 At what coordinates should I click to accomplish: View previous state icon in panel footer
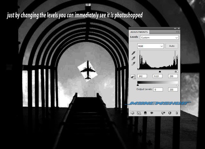click(163, 113)
